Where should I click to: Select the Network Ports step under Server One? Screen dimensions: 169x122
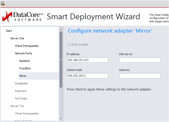coord(23,53)
